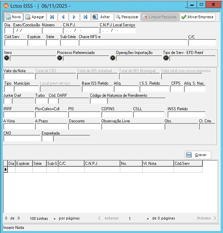Click the A Vista input field
223x233 pixels.
pos(19,127)
